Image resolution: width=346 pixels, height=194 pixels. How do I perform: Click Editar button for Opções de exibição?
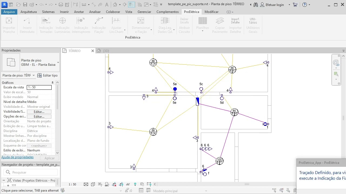(x=39, y=116)
